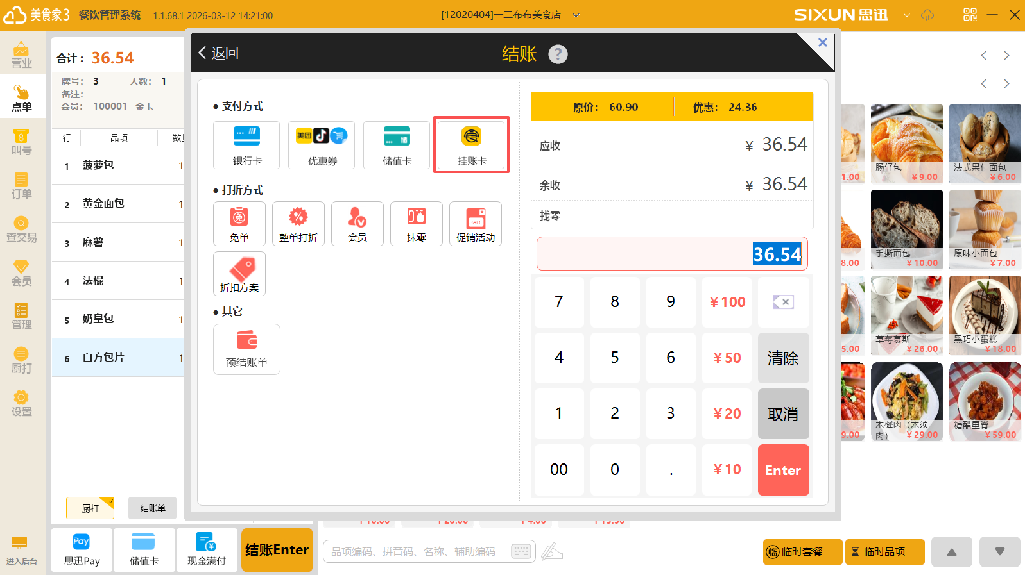Open 会员 member section in sidebar
This screenshot has width=1025, height=575.
[x=22, y=272]
